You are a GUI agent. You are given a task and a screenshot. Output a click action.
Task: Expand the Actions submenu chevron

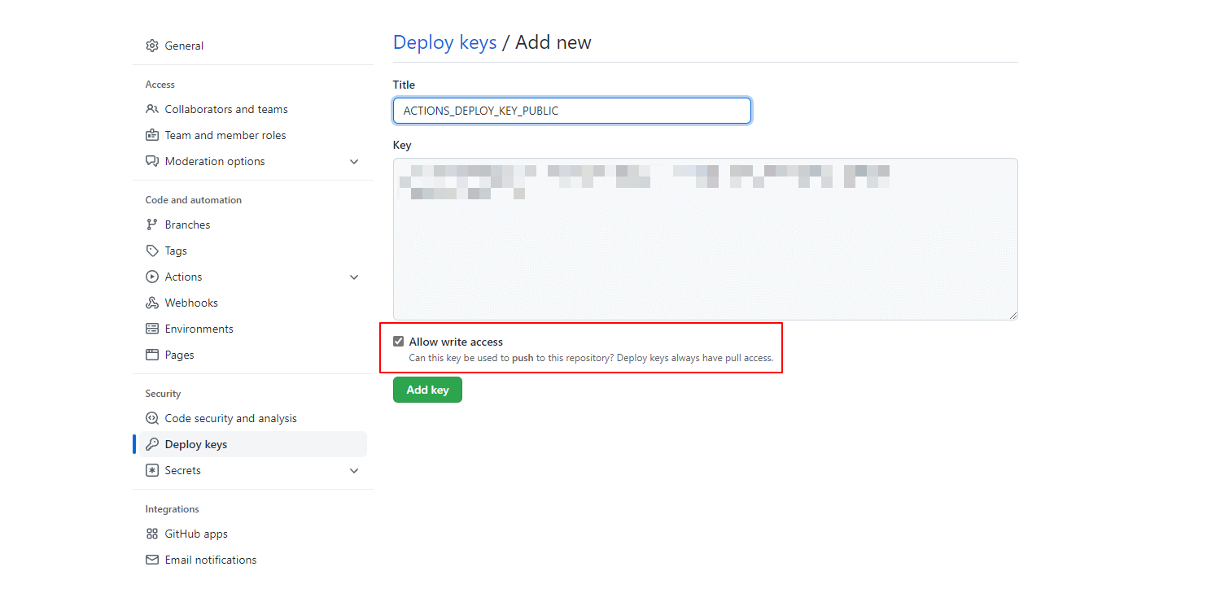354,277
